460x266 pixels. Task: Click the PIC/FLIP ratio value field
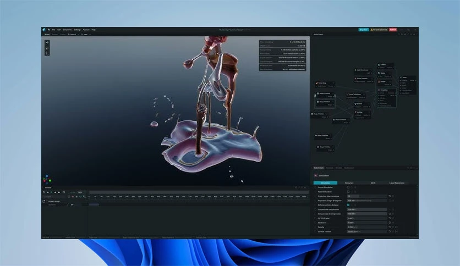click(x=366, y=218)
